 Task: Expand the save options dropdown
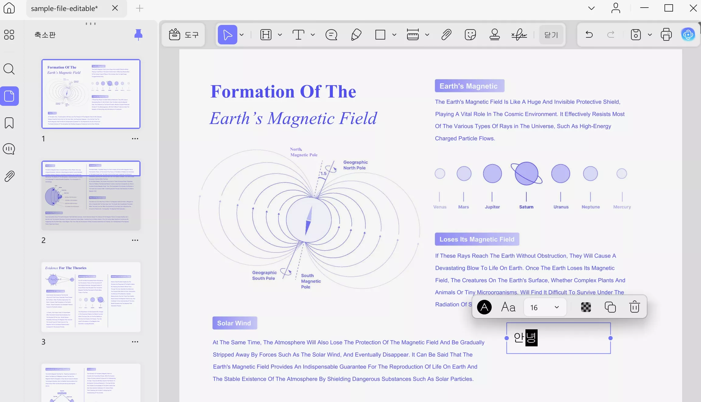click(650, 35)
